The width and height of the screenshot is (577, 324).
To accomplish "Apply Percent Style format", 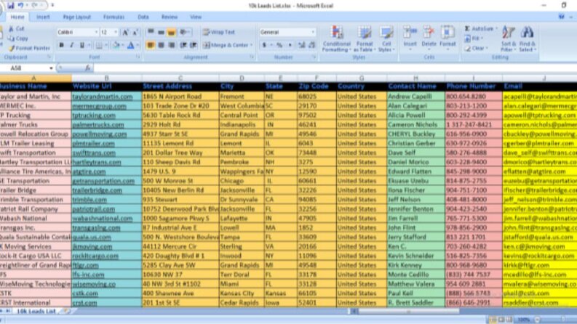I will tap(279, 45).
